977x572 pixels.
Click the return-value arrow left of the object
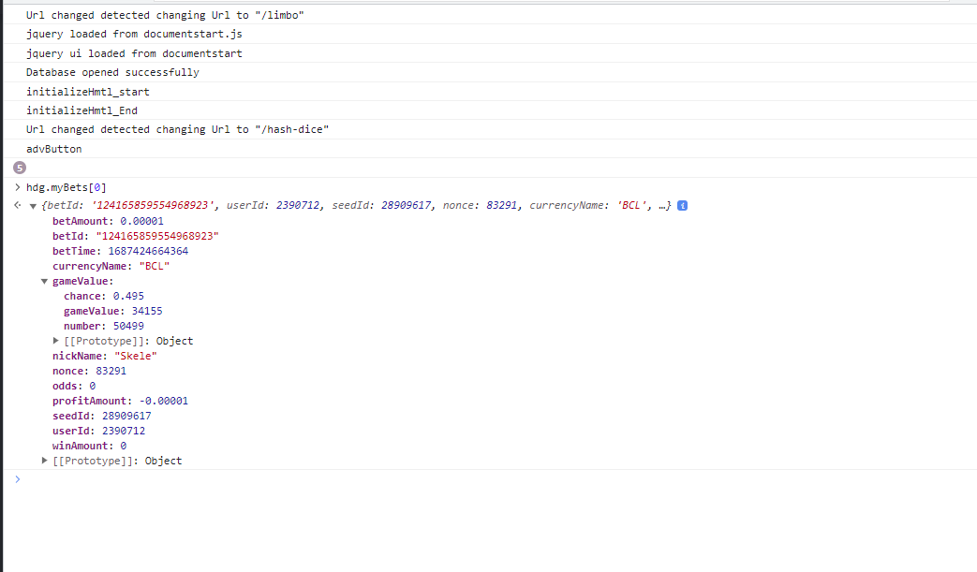click(x=17, y=206)
